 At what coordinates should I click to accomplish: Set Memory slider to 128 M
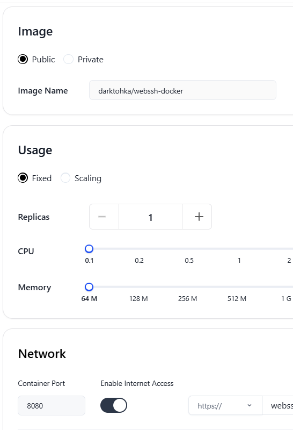(x=138, y=287)
